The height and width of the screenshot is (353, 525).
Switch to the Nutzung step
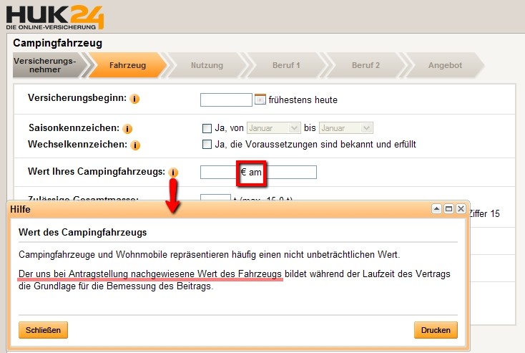point(207,65)
